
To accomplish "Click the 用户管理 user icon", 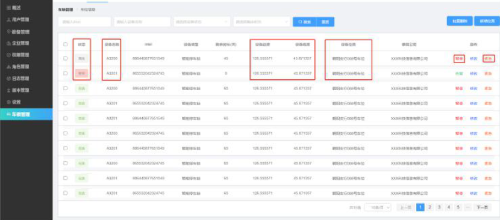I will pos(8,19).
